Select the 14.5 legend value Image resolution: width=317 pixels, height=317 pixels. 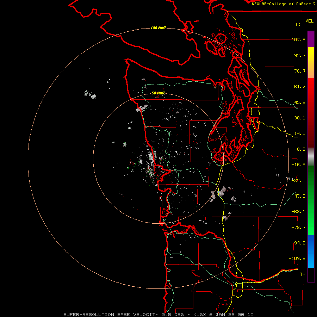pyautogui.click(x=300, y=133)
